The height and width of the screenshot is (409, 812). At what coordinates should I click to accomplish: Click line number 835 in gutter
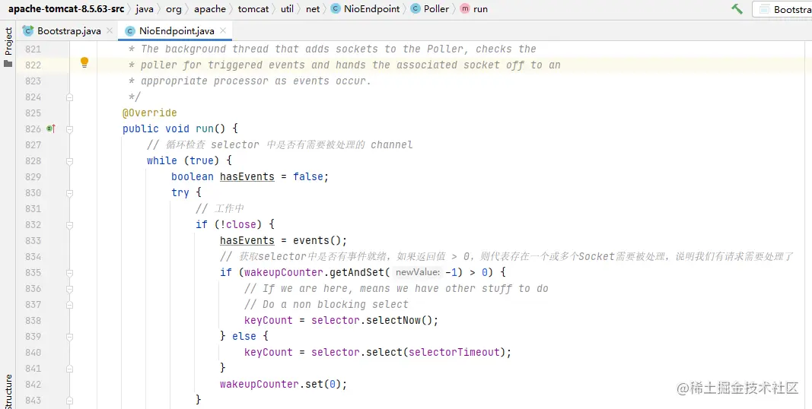(x=33, y=272)
